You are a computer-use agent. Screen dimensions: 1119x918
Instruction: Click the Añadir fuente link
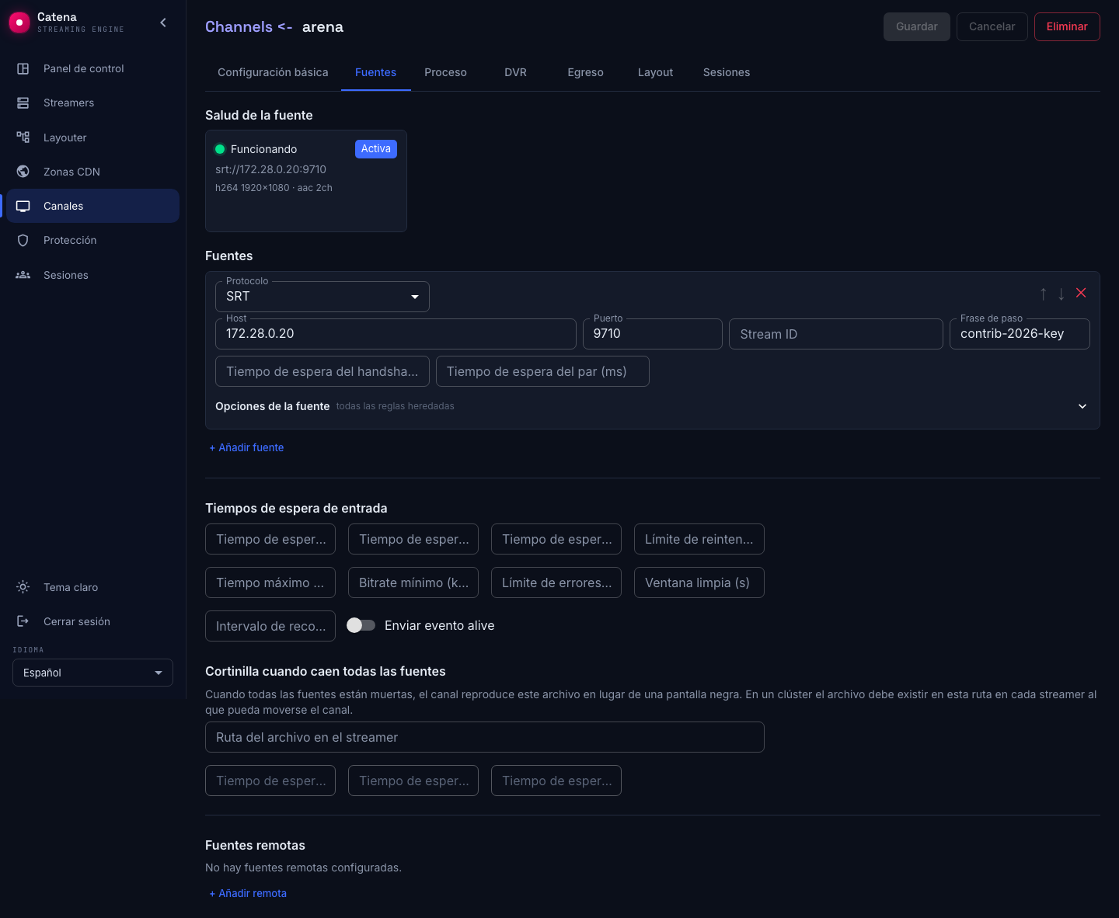pos(246,447)
